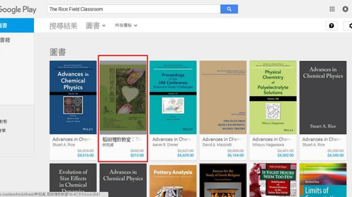Select the blue 圖書 sidebar tab

(16, 26)
